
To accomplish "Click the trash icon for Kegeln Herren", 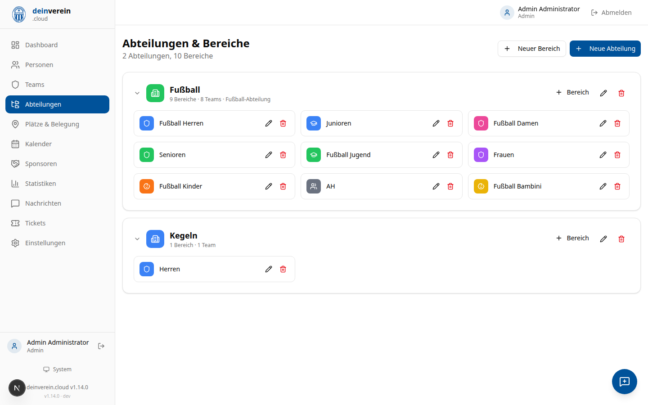I will pos(283,269).
